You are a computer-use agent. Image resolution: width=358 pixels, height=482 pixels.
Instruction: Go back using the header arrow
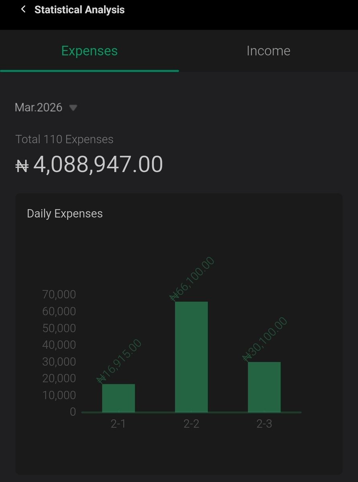point(23,9)
